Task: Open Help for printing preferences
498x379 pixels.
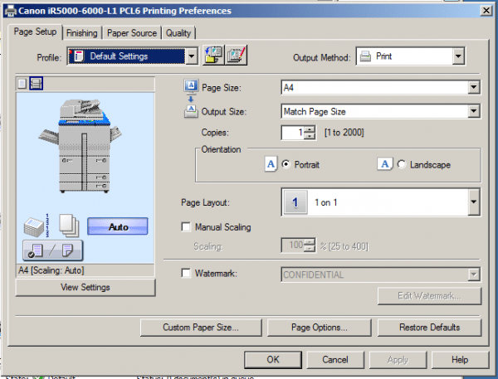Action: (460, 360)
